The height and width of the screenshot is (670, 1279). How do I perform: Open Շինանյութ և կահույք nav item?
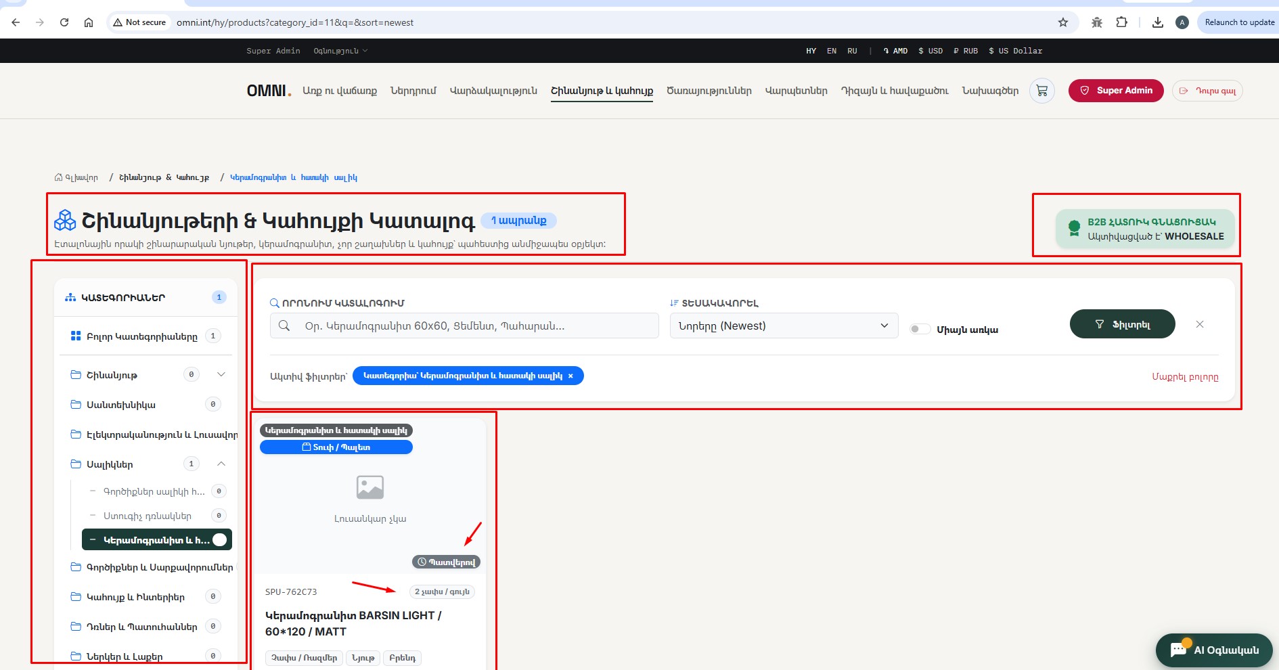pos(602,91)
